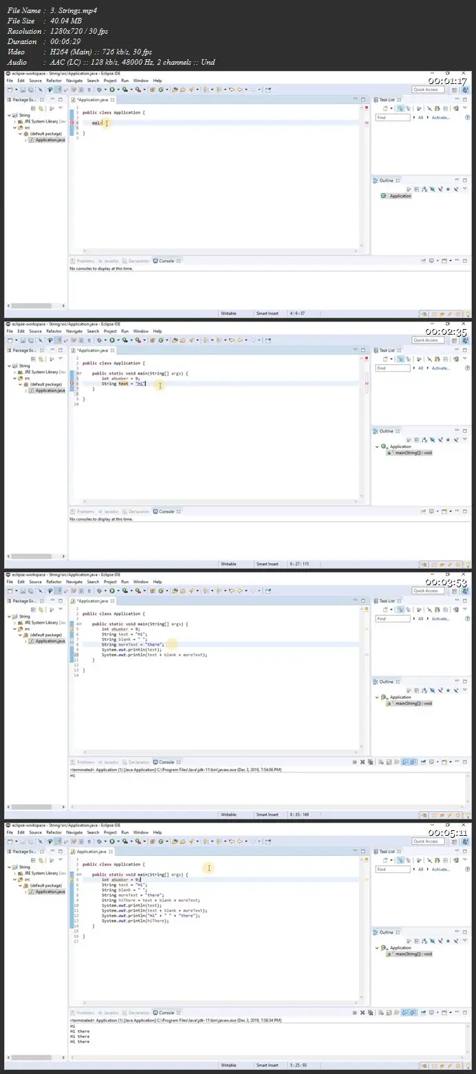Collapse Application node in 00:02:35 frame Outline
Screen dimensions: 476x1074
pyautogui.click(x=377, y=447)
